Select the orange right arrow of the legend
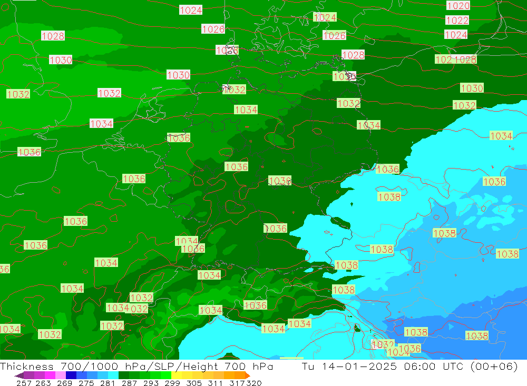527x386 pixels. (248, 375)
